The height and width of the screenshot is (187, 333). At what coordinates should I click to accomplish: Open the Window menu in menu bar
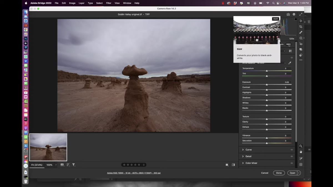tap(127, 3)
